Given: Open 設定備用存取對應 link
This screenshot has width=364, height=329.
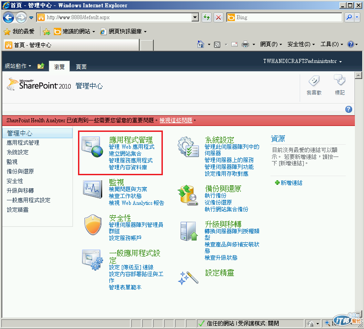Looking at the screenshot, I should click(226, 174).
